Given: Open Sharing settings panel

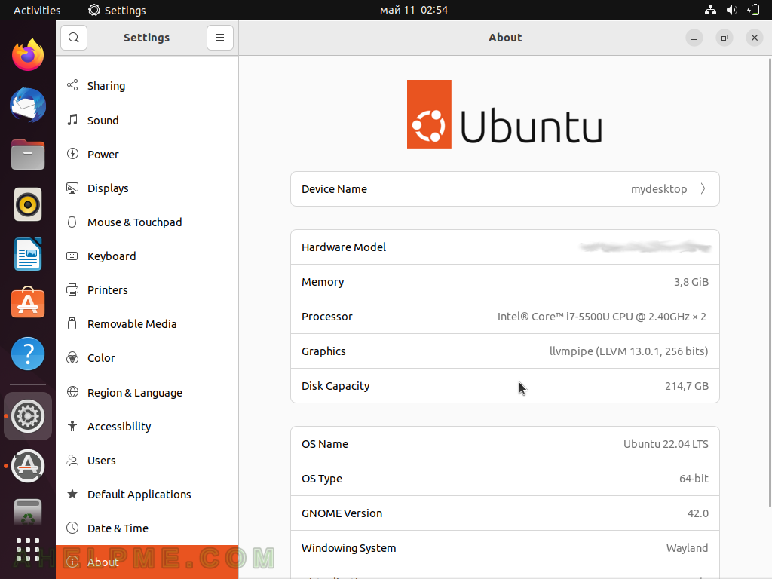Looking at the screenshot, I should (147, 86).
